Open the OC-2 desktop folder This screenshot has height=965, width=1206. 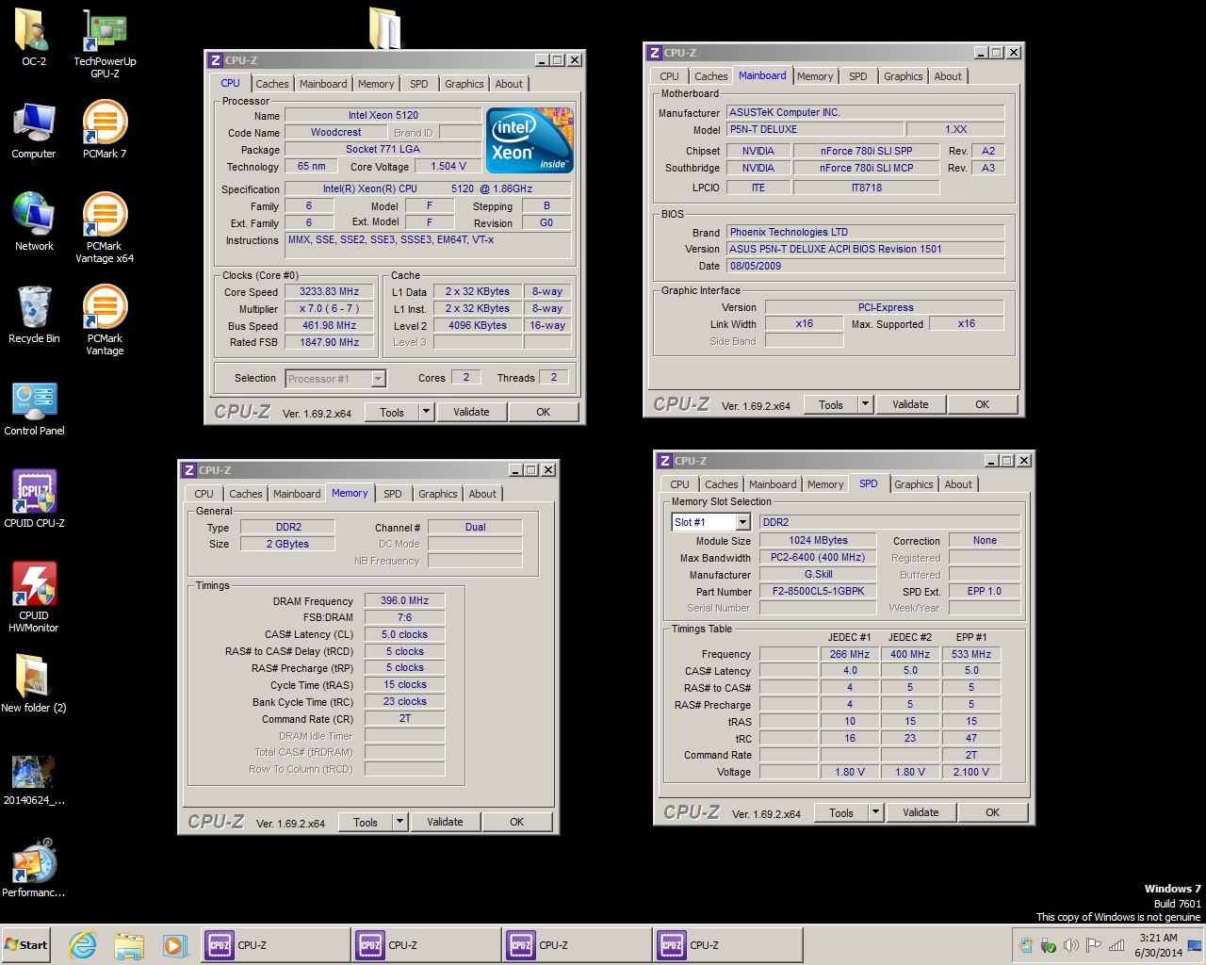33,38
